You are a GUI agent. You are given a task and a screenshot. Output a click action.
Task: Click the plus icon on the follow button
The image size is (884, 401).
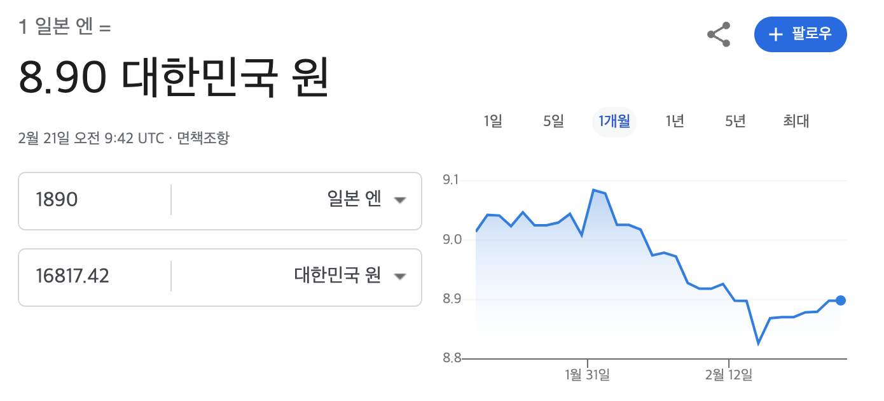[x=775, y=35]
